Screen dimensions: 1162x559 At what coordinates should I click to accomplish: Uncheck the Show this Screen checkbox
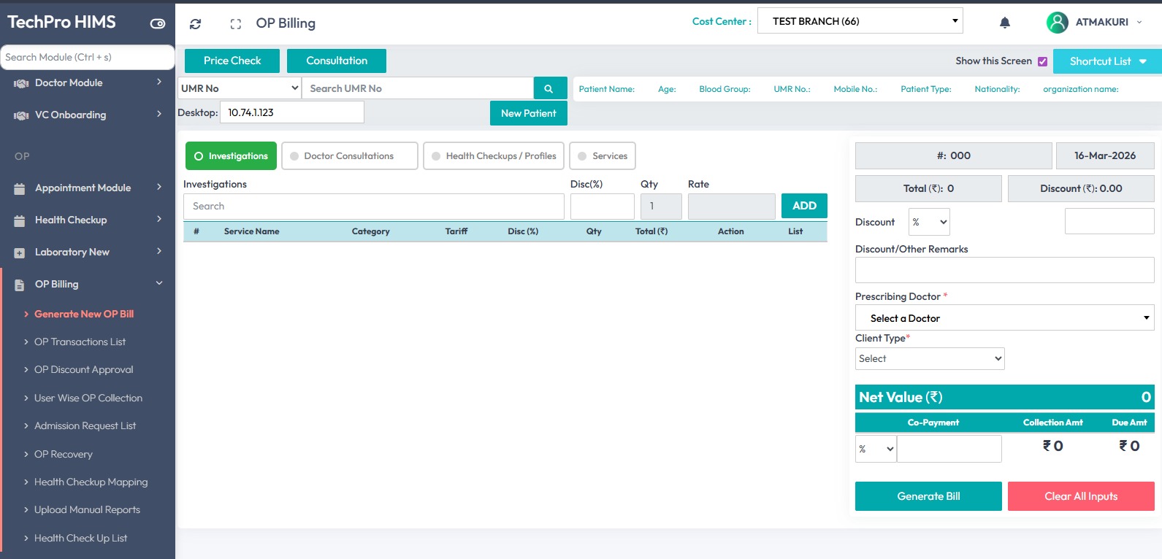(1042, 61)
